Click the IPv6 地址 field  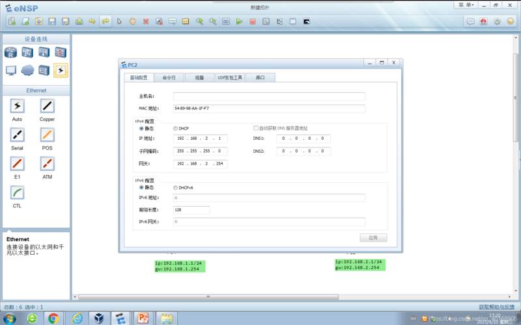pos(269,198)
